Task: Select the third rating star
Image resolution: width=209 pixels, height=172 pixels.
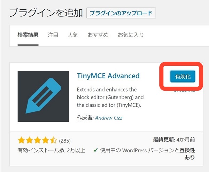Action: 37,141
